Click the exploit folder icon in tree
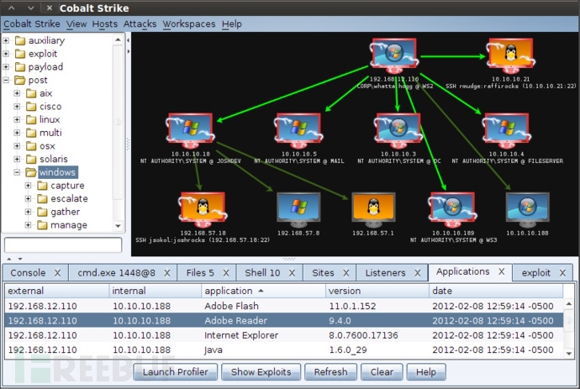This screenshot has width=580, height=389. (20, 54)
